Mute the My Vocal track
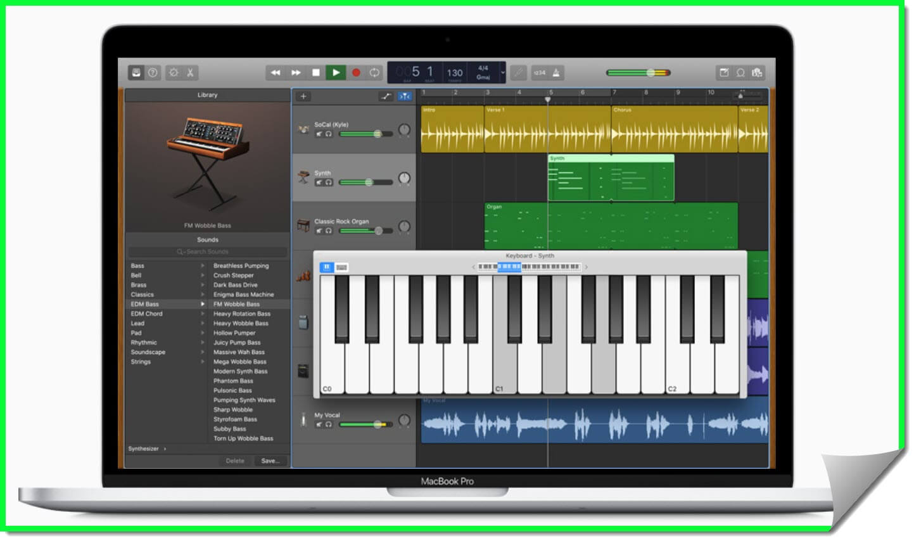 [x=319, y=424]
